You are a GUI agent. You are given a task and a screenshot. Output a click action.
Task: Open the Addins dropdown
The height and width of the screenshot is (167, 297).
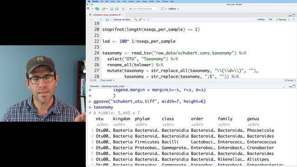[174, 9]
